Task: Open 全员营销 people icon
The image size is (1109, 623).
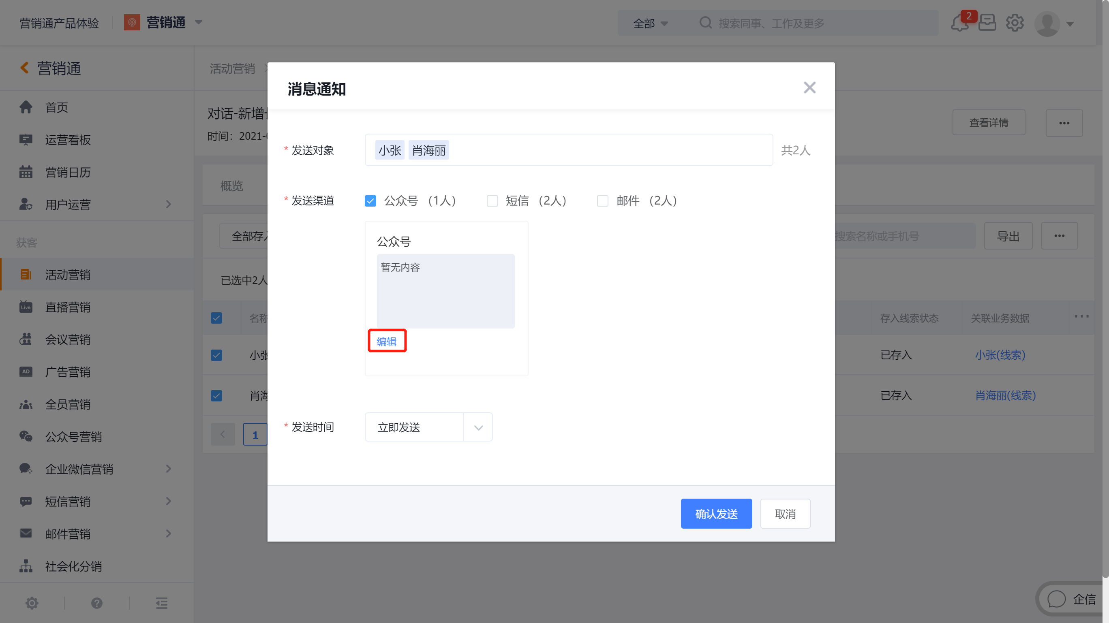Action: pyautogui.click(x=26, y=404)
